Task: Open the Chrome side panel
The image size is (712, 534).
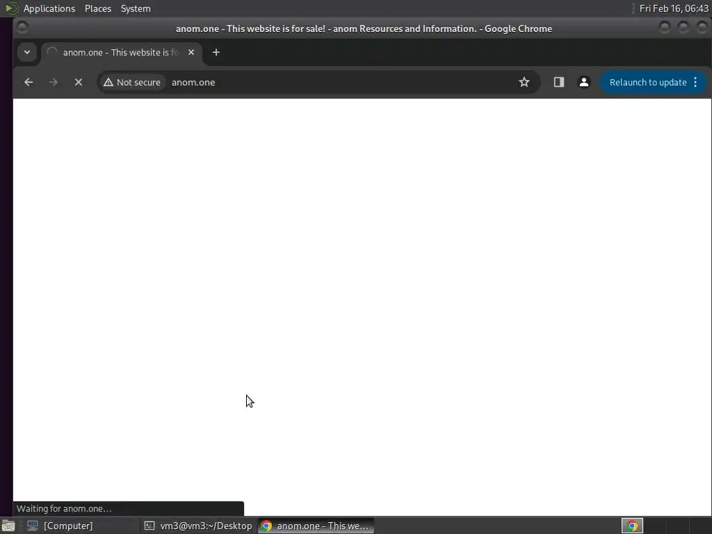Action: pos(558,82)
